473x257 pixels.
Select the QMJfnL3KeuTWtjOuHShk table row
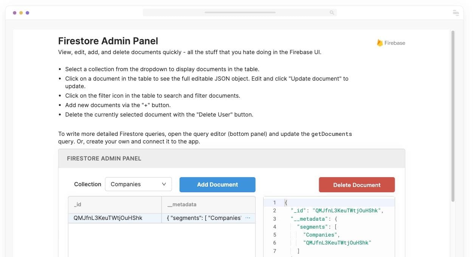point(115,218)
